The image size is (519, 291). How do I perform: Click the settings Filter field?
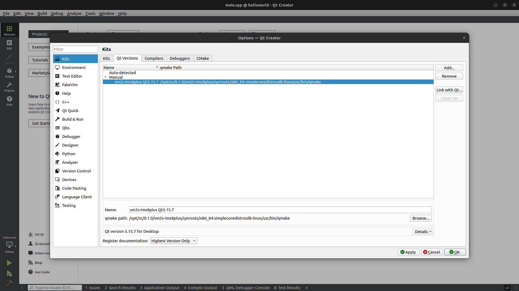(75, 49)
